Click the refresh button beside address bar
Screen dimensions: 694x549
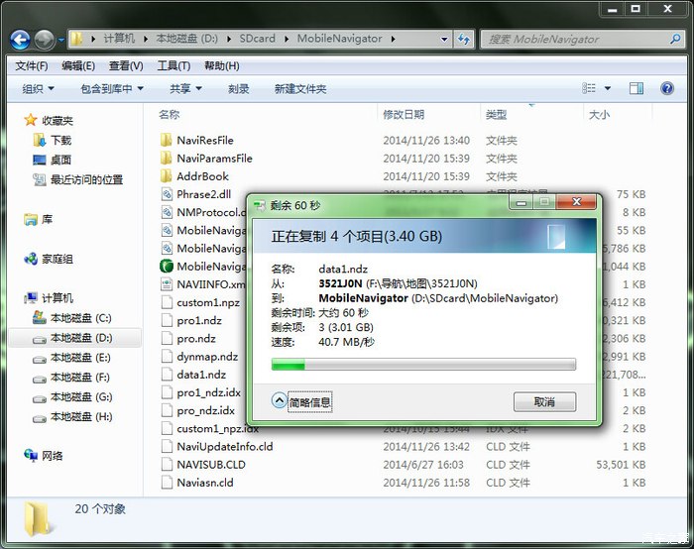(463, 40)
